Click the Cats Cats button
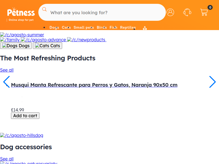 point(47,46)
